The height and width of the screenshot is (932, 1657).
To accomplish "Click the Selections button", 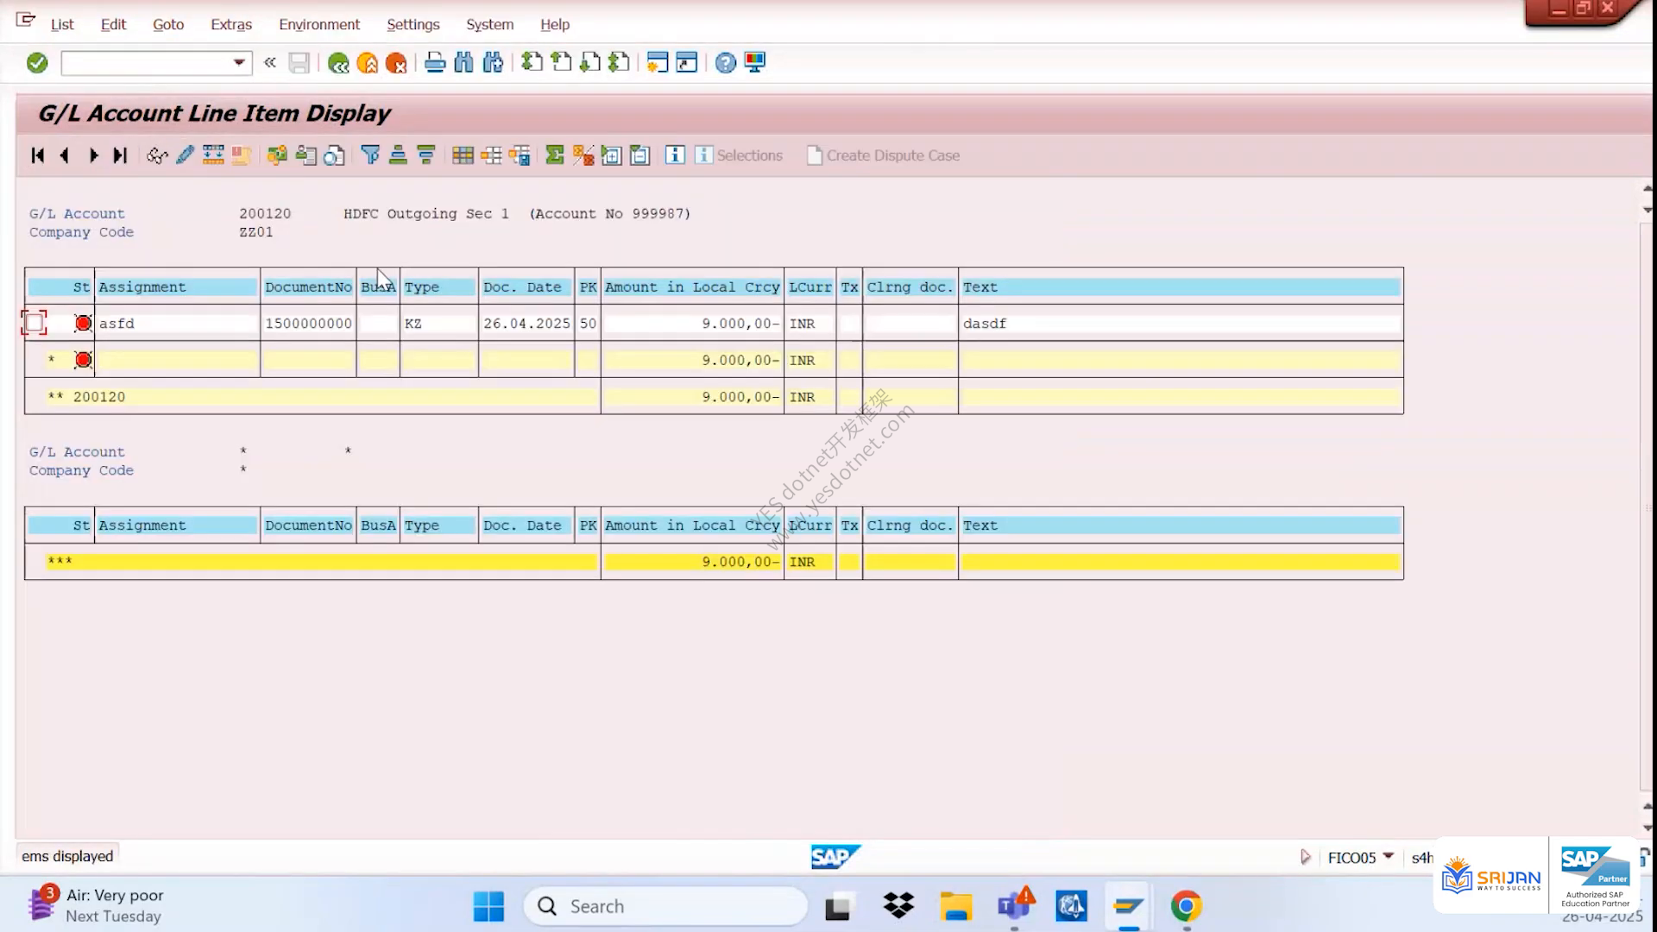I will [740, 155].
